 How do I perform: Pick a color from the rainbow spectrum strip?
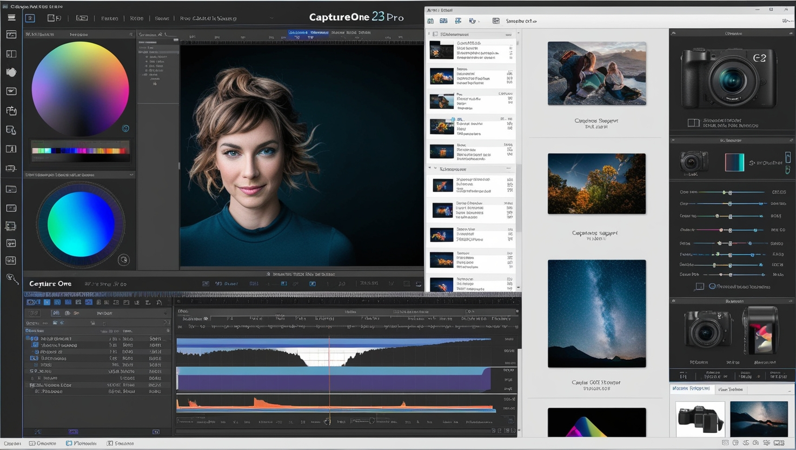click(80, 151)
